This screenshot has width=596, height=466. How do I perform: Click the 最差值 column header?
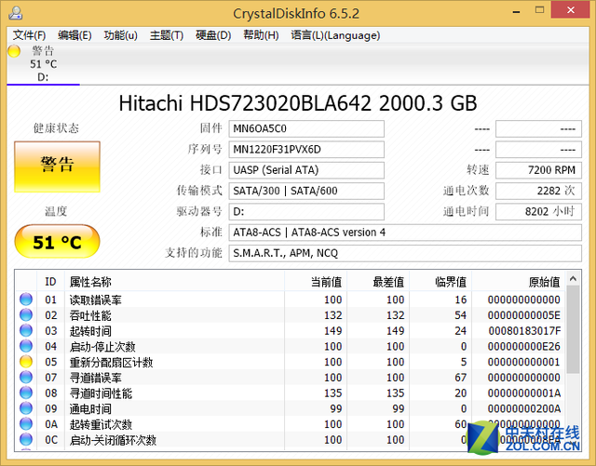click(x=378, y=282)
